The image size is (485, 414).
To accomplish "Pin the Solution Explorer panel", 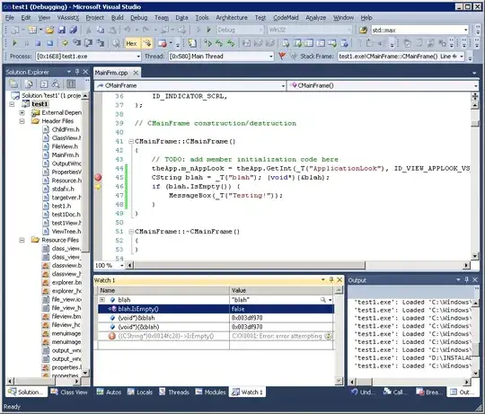I will click(77, 72).
